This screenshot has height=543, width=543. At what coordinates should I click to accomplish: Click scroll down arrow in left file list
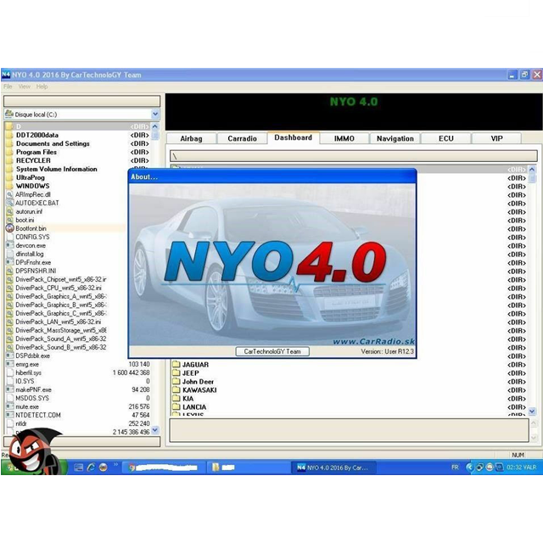click(x=154, y=430)
